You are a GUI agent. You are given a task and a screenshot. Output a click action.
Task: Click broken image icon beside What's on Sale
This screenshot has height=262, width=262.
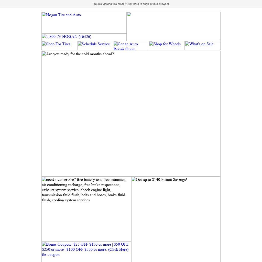(x=187, y=44)
